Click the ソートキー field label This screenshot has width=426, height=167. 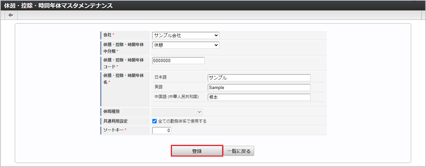(x=113, y=130)
